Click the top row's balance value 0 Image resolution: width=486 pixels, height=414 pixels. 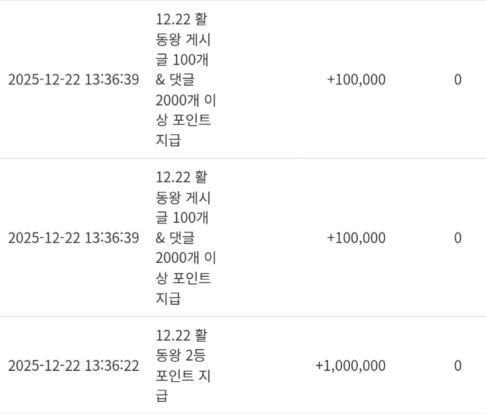(x=457, y=80)
